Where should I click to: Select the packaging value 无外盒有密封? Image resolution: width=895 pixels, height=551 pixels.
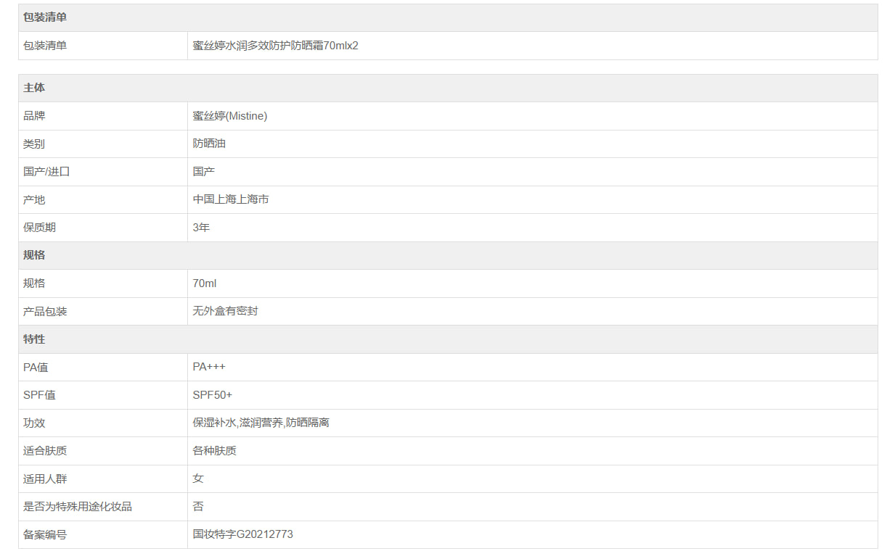225,311
